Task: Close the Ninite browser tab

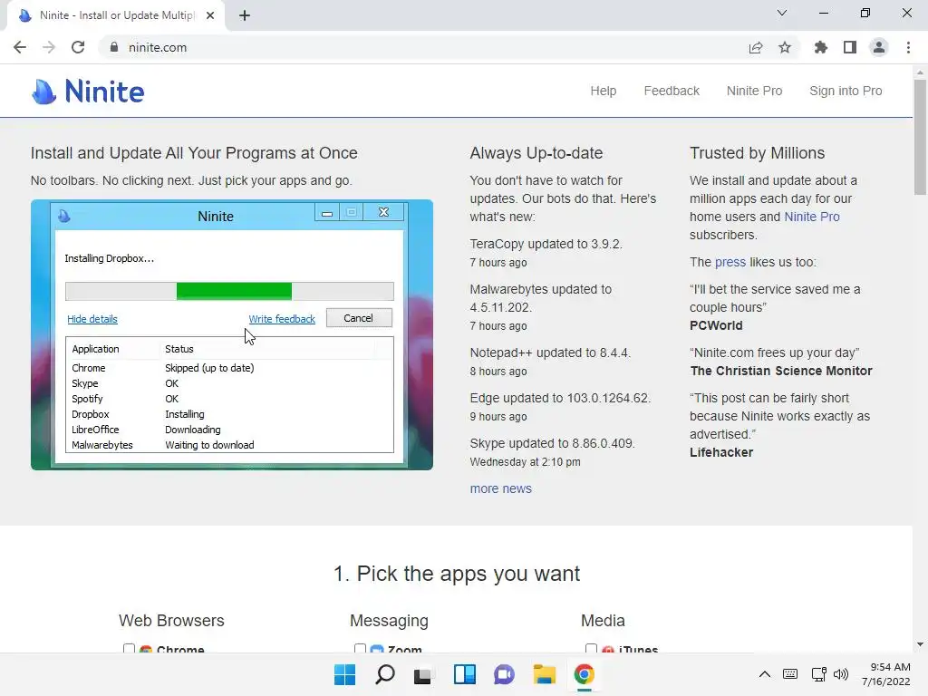Action: [x=210, y=15]
